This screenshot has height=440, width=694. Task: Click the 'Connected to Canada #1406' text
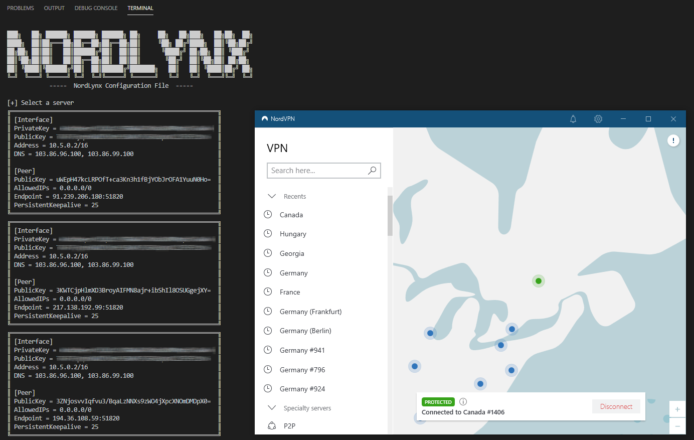click(463, 412)
